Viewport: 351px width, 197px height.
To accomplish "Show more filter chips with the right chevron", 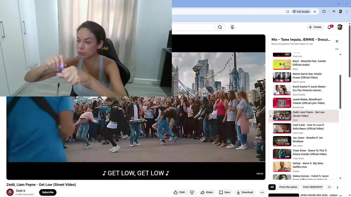I will pyautogui.click(x=337, y=187).
